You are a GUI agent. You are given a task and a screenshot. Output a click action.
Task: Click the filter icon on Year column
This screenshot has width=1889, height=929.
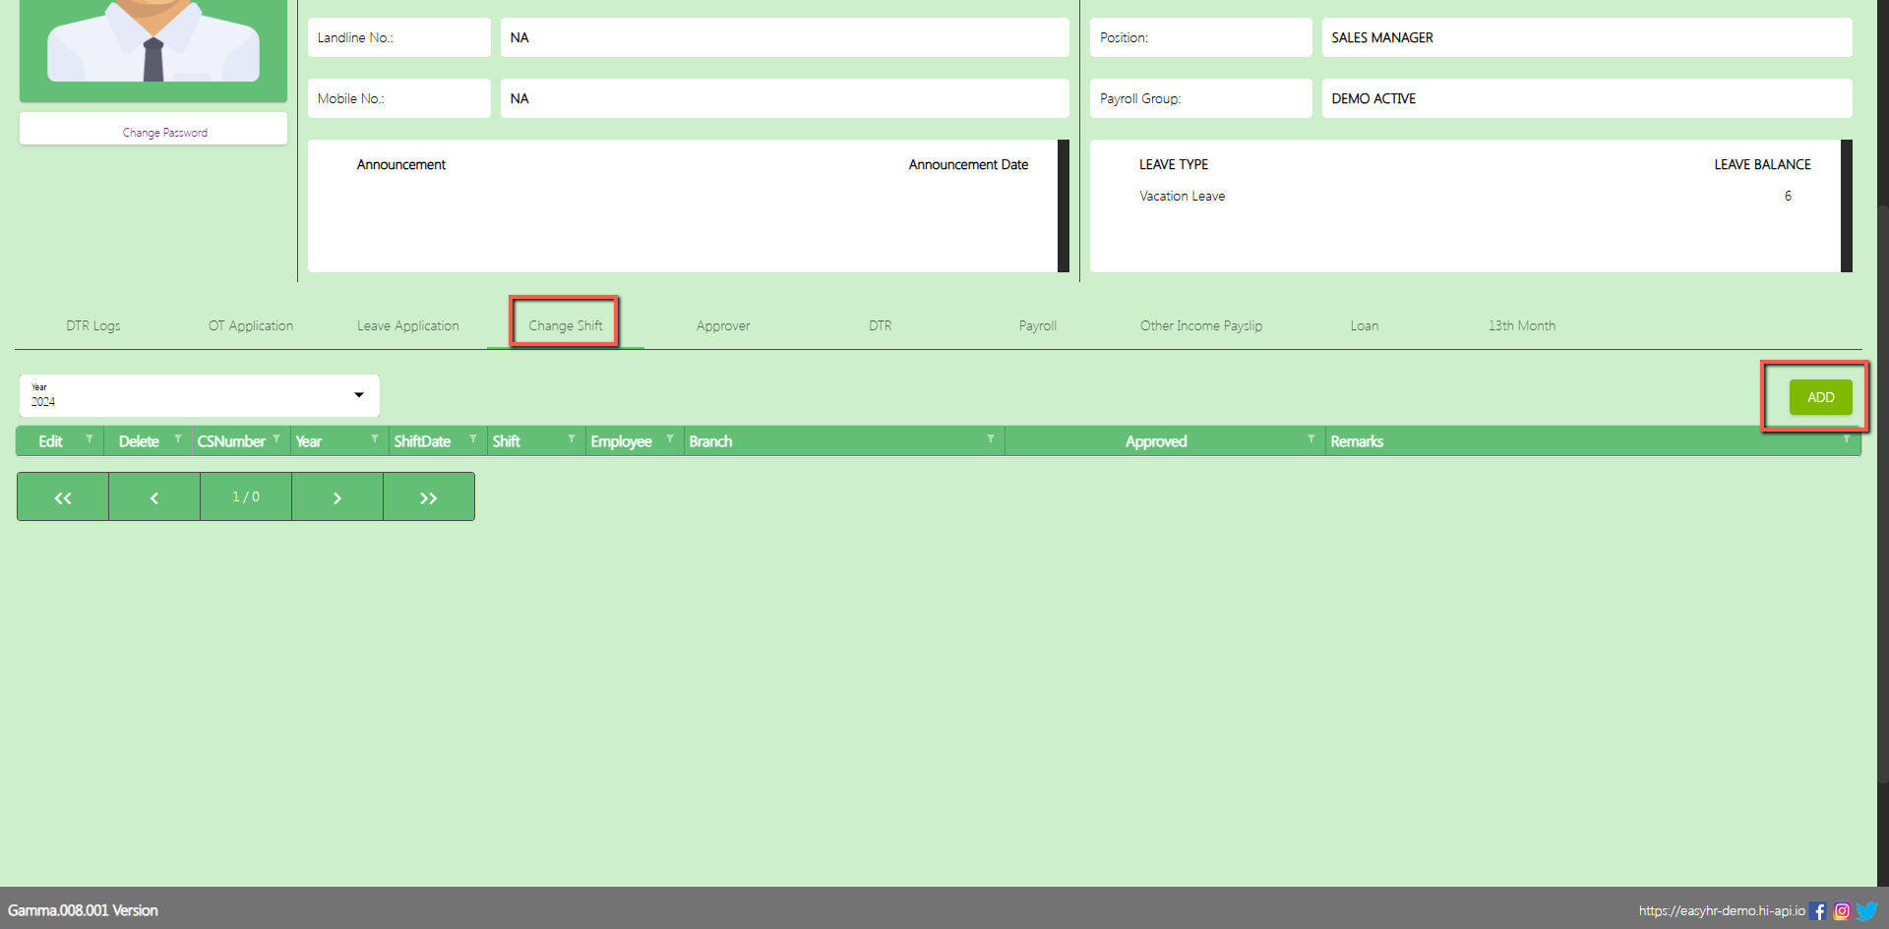pos(375,438)
